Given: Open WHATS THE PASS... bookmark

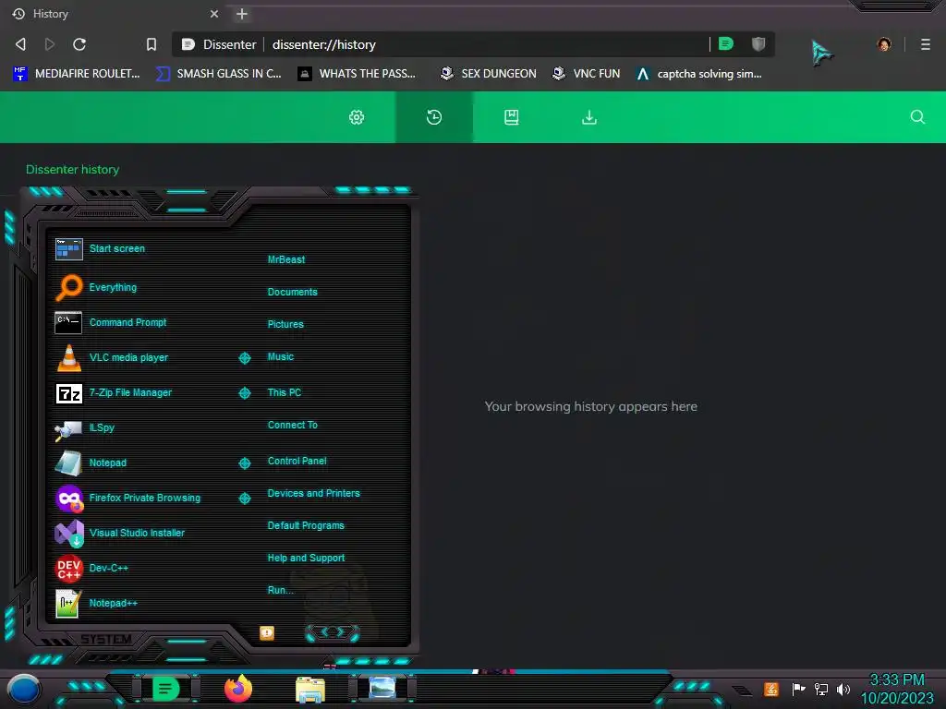Looking at the screenshot, I should point(358,74).
